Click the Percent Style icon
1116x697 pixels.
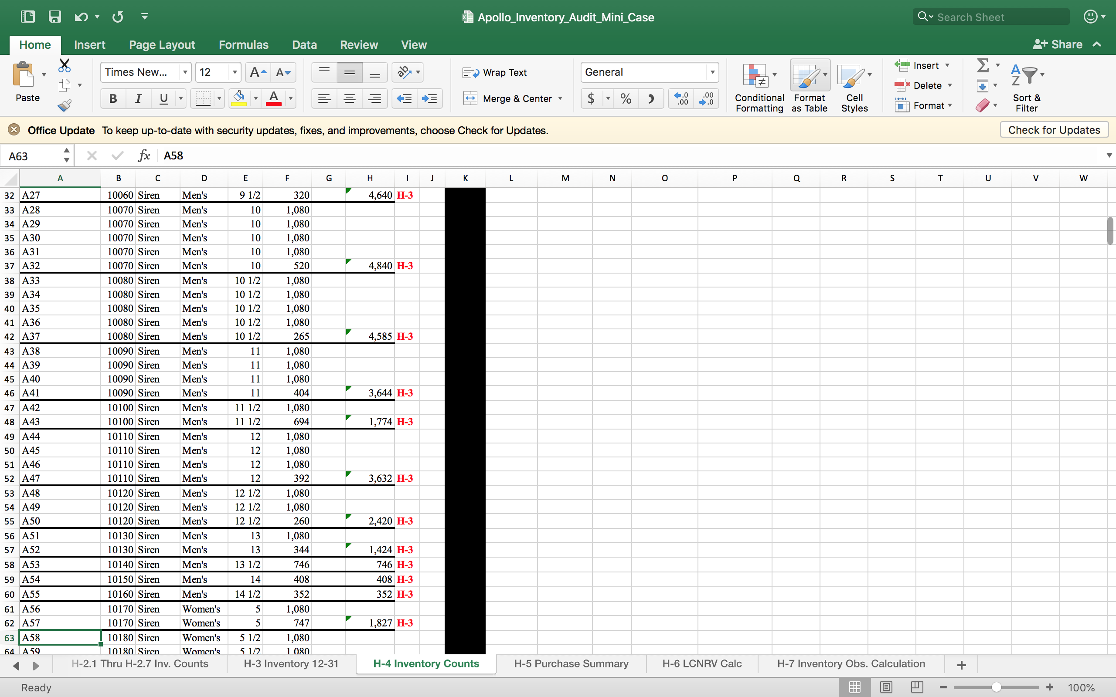coord(626,98)
